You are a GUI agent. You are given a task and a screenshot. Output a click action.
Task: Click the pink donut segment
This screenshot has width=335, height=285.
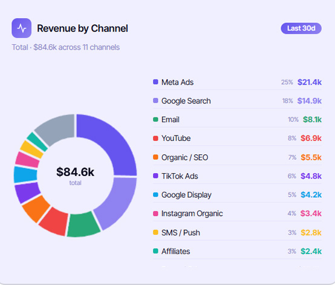[x=27, y=160]
